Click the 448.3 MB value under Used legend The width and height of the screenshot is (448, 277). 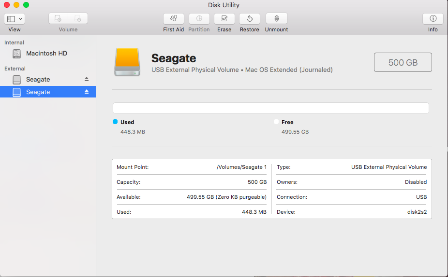coord(133,132)
